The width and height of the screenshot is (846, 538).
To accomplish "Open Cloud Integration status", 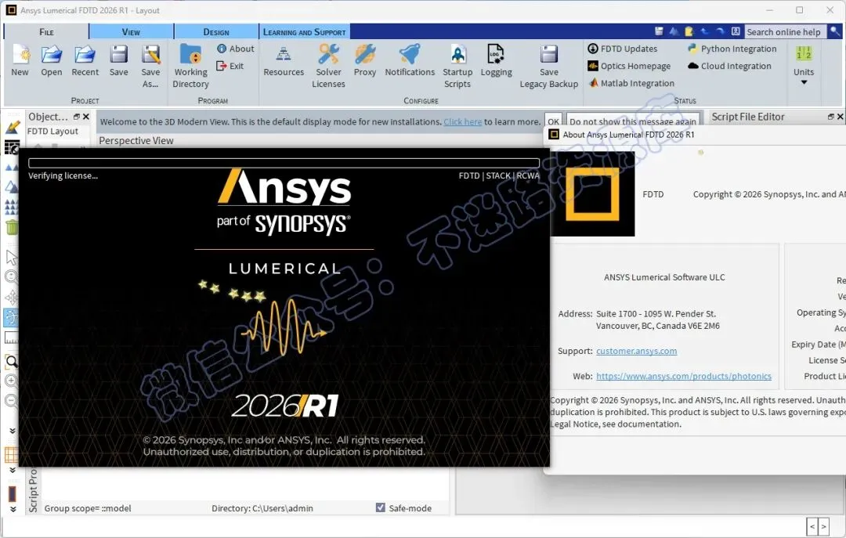I will 729,66.
